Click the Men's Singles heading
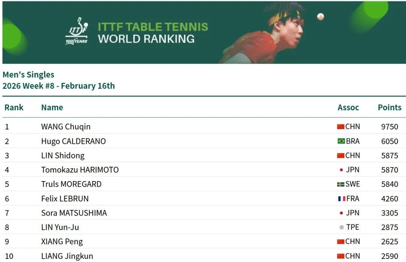The height and width of the screenshot is (262, 406). pyautogui.click(x=29, y=75)
